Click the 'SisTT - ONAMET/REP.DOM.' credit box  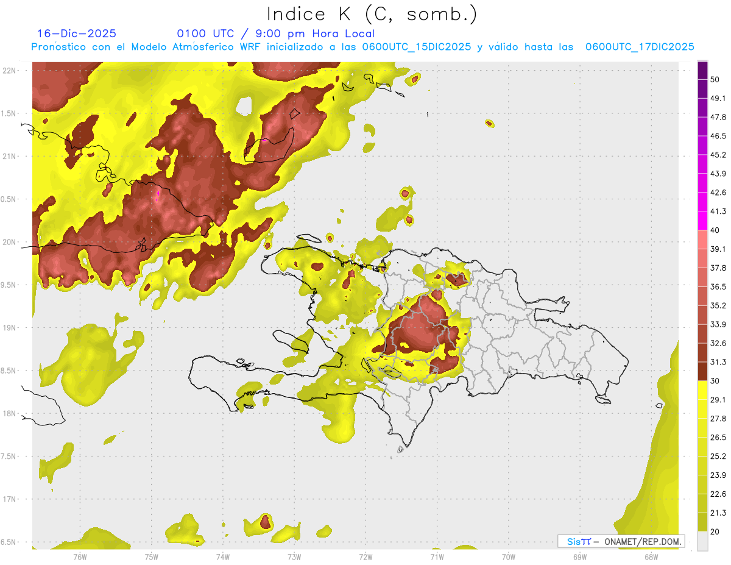coord(621,541)
